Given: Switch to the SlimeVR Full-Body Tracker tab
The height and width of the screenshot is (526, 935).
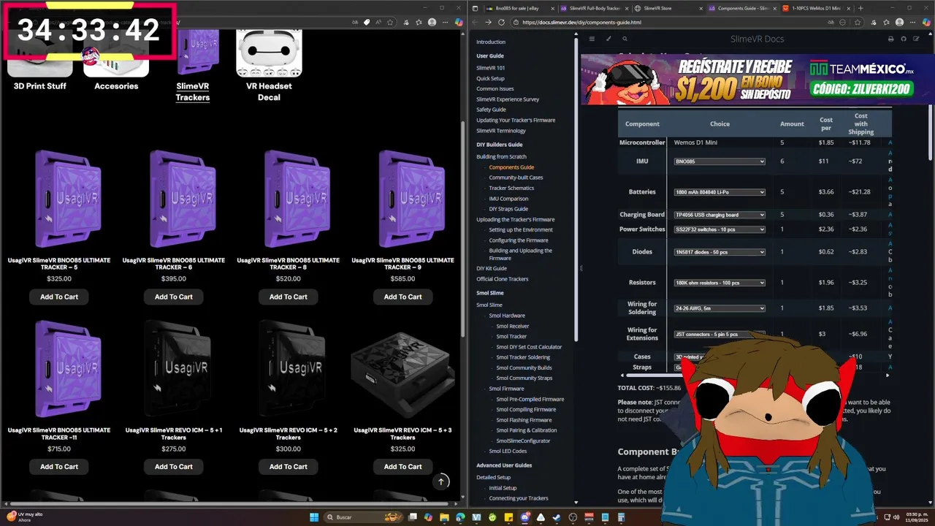Looking at the screenshot, I should (595, 8).
